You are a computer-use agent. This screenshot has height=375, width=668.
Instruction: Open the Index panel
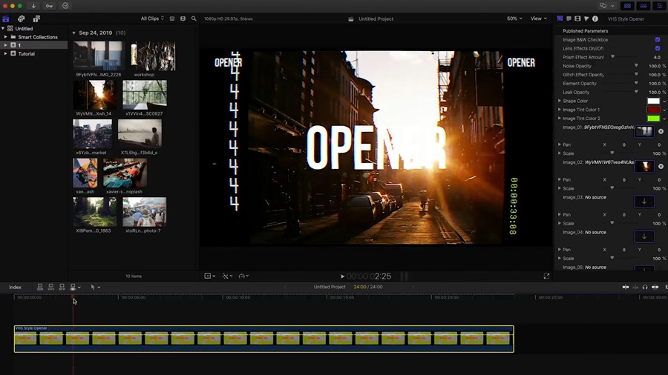(16, 288)
